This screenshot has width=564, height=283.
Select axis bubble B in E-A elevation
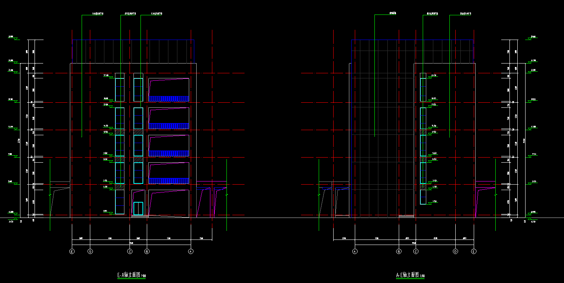pos(147,251)
